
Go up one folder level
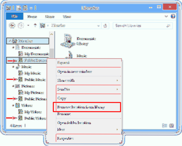tap(35, 25)
